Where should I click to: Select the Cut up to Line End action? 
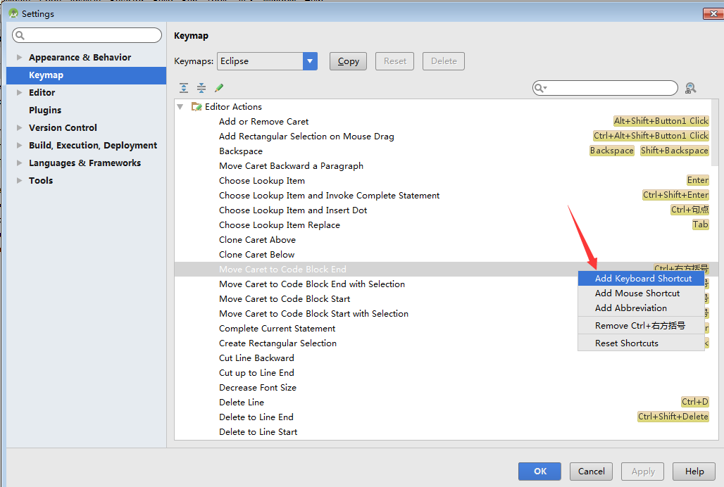pos(256,372)
